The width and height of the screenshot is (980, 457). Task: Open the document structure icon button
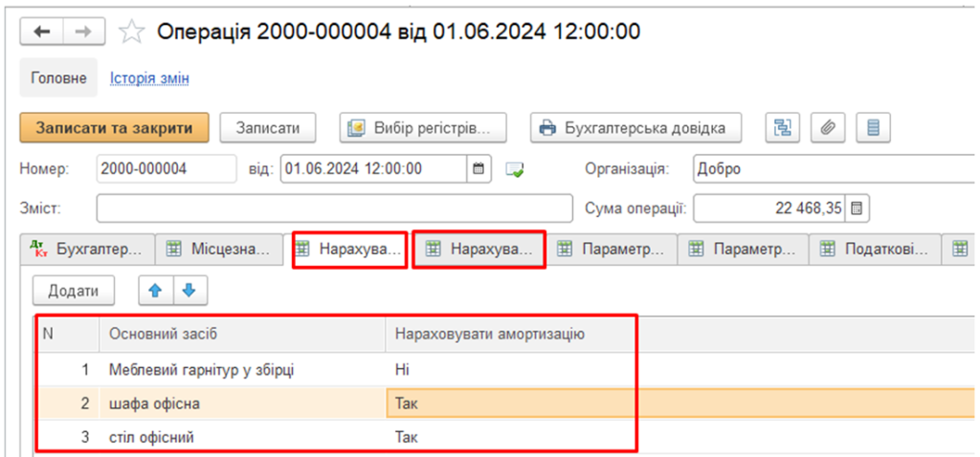click(782, 127)
